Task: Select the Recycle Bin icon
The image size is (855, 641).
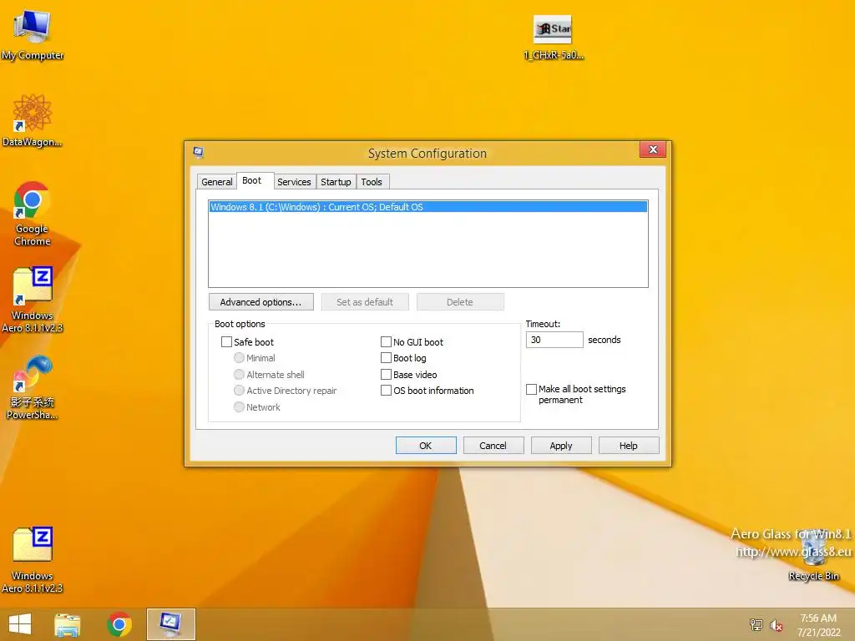Action: pyautogui.click(x=813, y=555)
